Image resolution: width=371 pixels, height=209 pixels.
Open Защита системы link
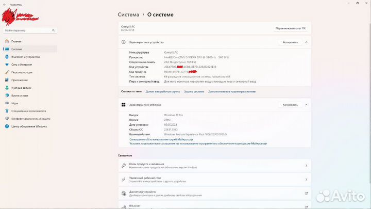(x=194, y=91)
